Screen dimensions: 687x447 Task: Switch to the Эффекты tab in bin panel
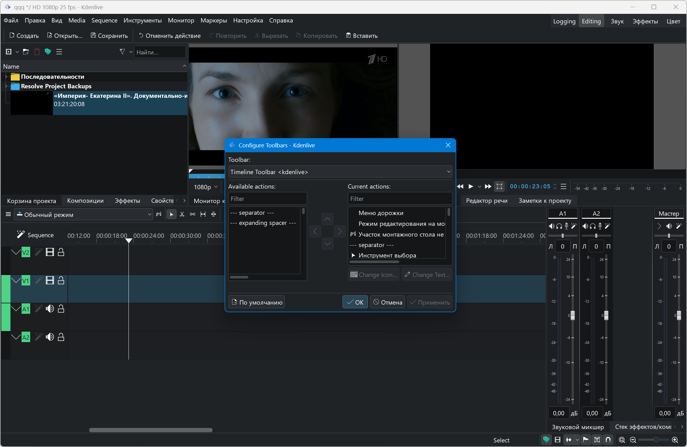click(x=127, y=201)
